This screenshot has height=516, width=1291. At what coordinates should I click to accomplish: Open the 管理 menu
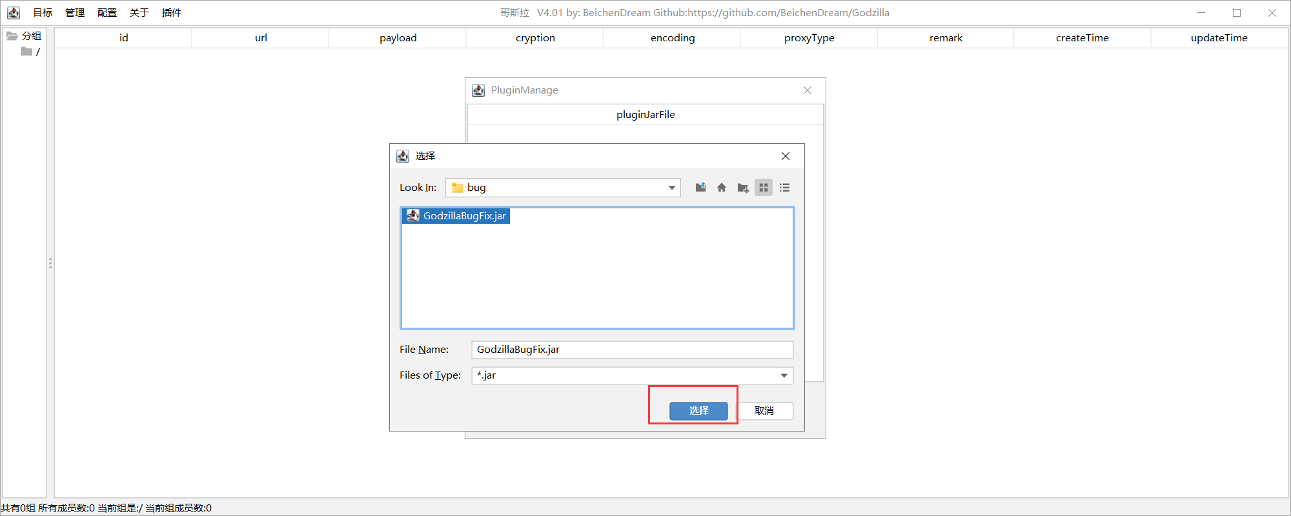[75, 13]
